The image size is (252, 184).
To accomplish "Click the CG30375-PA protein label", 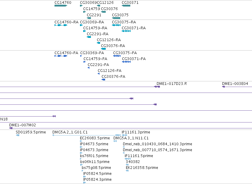I will click(125, 53).
